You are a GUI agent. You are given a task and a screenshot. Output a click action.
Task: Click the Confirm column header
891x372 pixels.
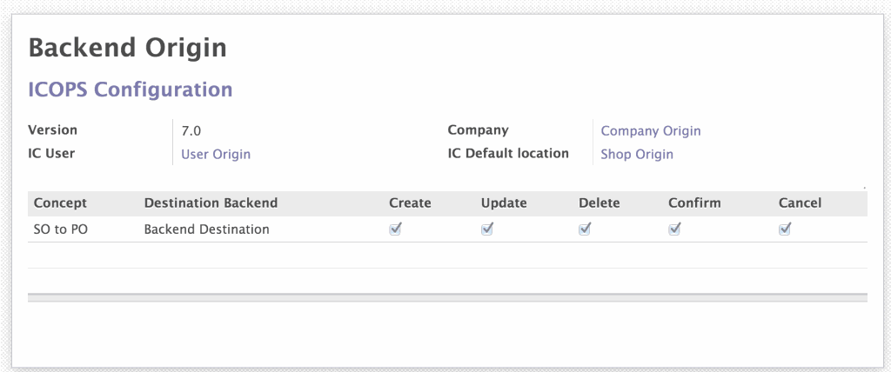pos(694,203)
